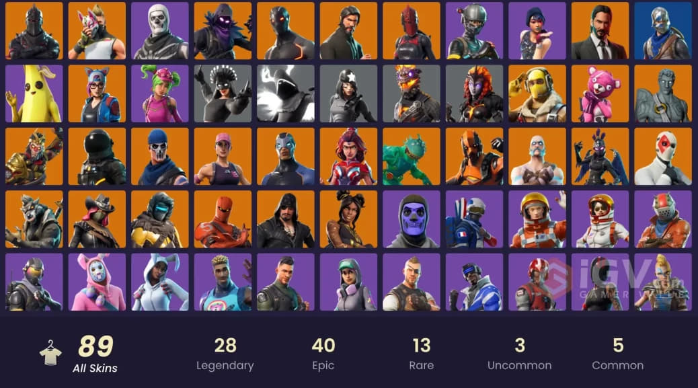Filter by the 40 Epic count
Image resolution: width=698 pixels, height=388 pixels.
tap(323, 354)
